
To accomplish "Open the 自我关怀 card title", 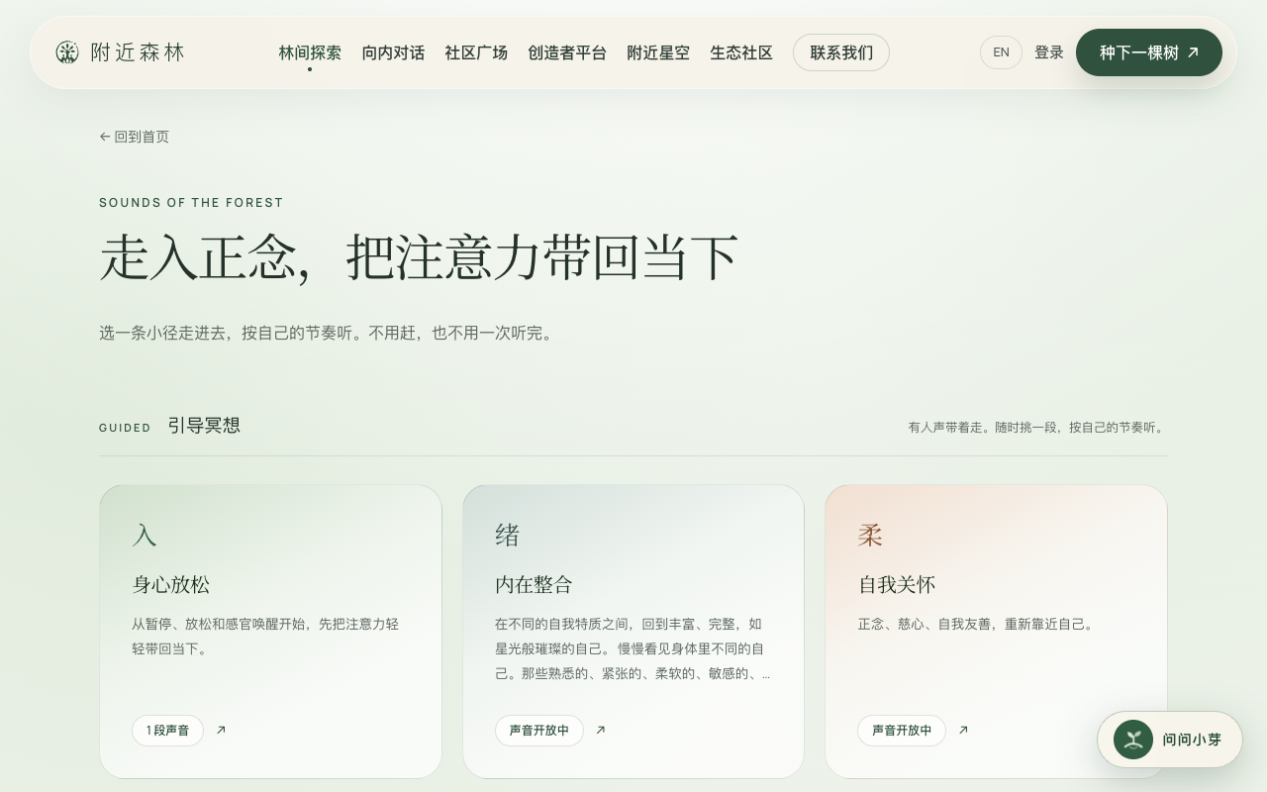I will click(897, 584).
